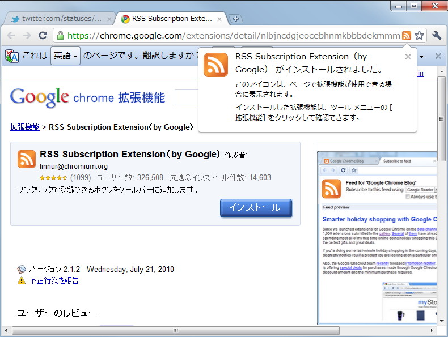Close the twitter.com tab
The width and height of the screenshot is (448, 337).
click(x=109, y=19)
